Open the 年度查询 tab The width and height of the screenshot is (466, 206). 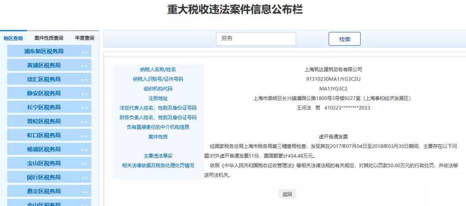point(85,38)
